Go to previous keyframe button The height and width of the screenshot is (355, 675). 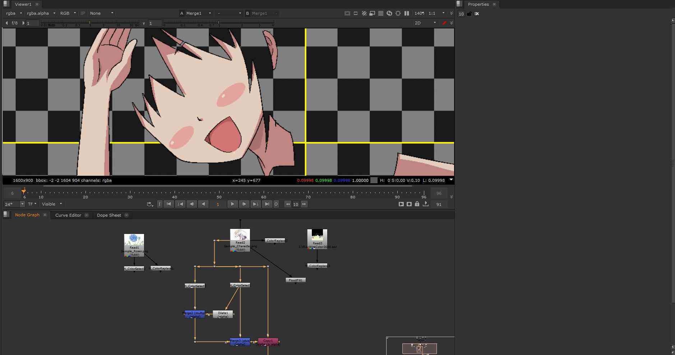[x=180, y=204]
